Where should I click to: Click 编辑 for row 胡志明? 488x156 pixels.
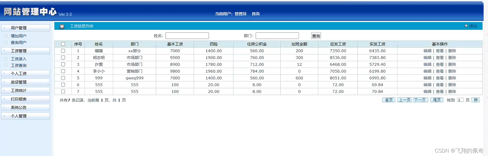pos(427,58)
